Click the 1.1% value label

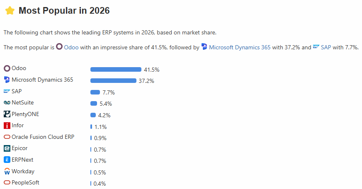tap(101, 127)
